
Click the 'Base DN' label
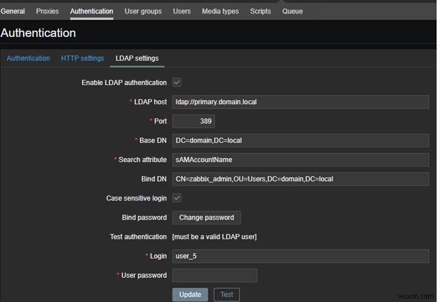(x=153, y=141)
